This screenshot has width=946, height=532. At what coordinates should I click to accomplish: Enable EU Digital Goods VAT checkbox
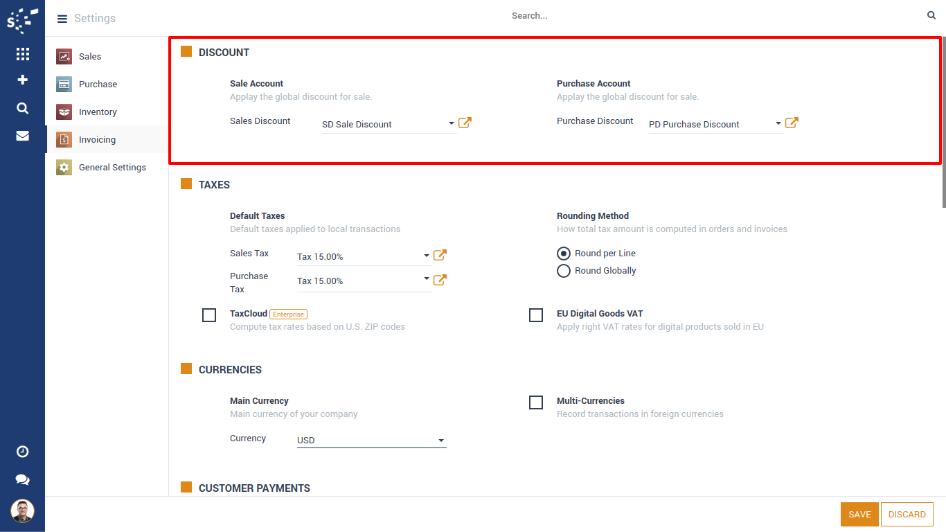point(536,315)
